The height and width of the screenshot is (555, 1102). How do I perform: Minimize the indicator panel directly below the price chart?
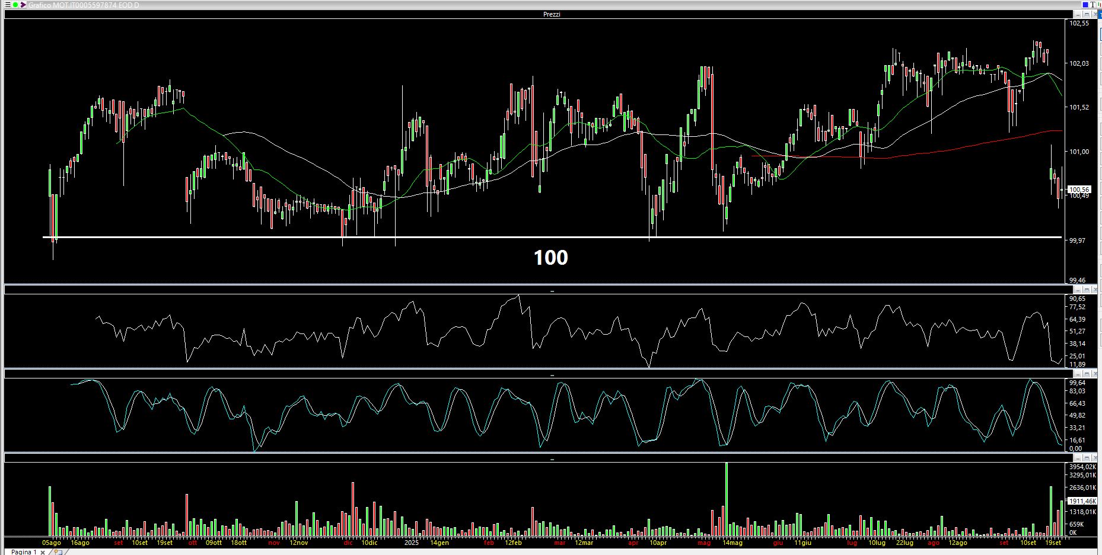tap(1079, 290)
